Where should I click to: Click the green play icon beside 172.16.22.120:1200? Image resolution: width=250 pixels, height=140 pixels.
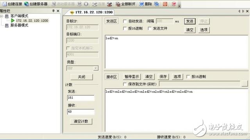[13, 21]
